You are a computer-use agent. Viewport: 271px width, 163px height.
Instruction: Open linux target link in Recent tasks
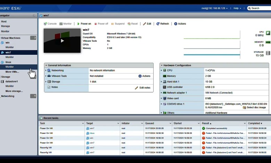92,133
